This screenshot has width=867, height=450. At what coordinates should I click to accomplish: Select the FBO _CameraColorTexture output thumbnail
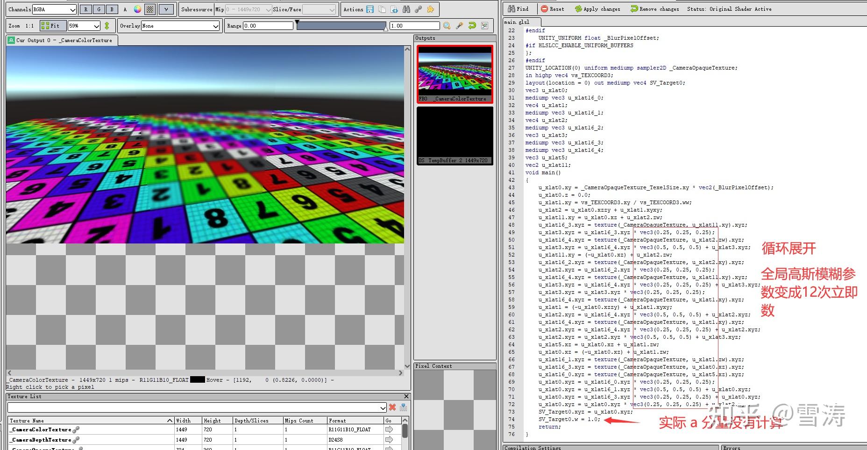pyautogui.click(x=454, y=72)
